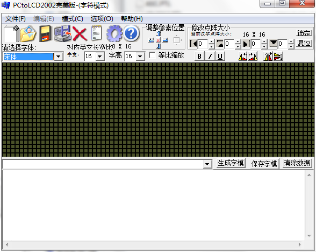Shift pixels up with up arrow
Viewport: 316px width, 252px height.
159,33
